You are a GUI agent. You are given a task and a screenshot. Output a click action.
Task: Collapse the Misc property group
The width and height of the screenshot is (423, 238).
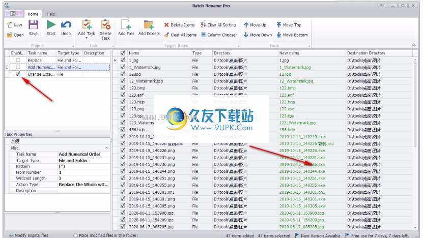(106, 148)
